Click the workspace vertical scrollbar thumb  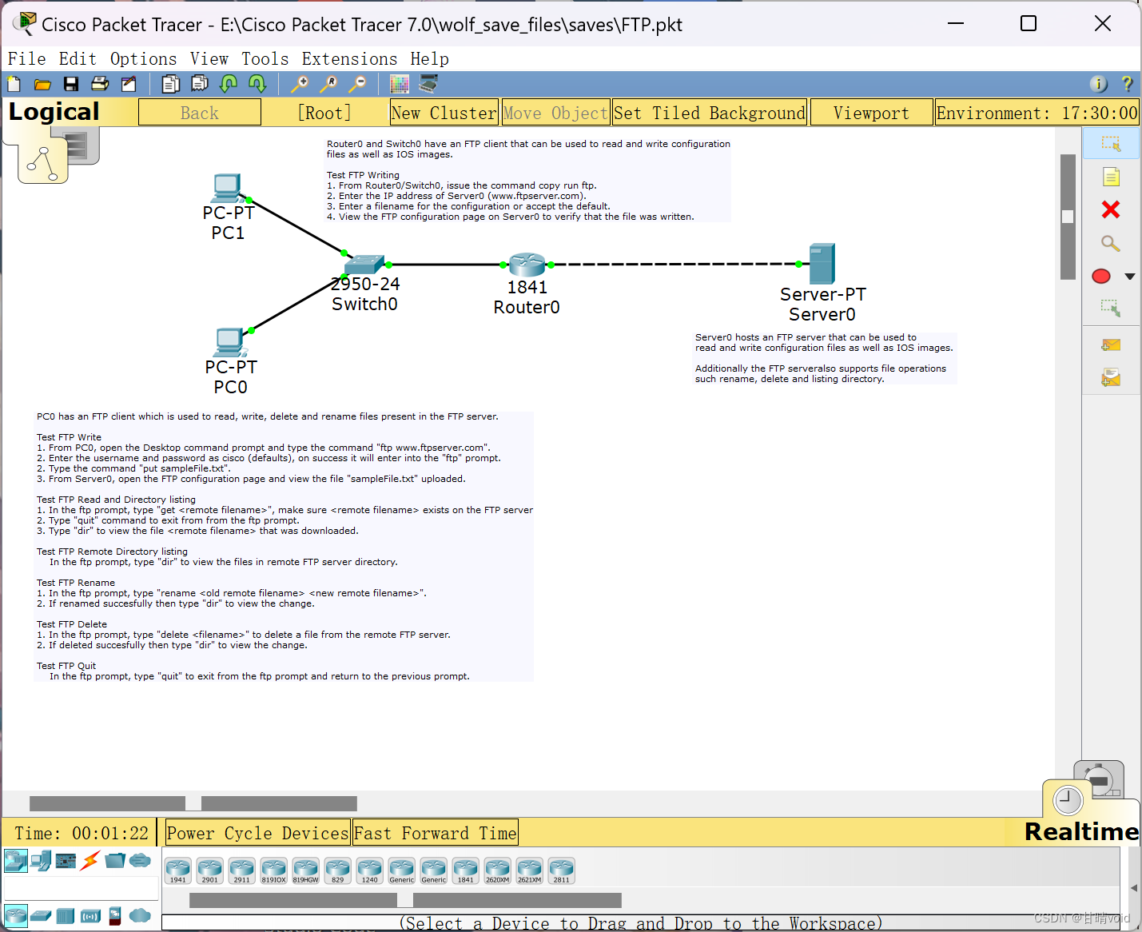[1068, 217]
